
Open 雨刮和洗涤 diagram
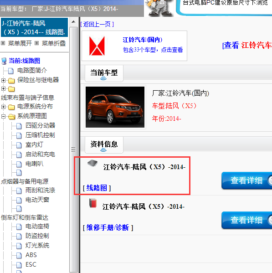[x=40, y=190]
